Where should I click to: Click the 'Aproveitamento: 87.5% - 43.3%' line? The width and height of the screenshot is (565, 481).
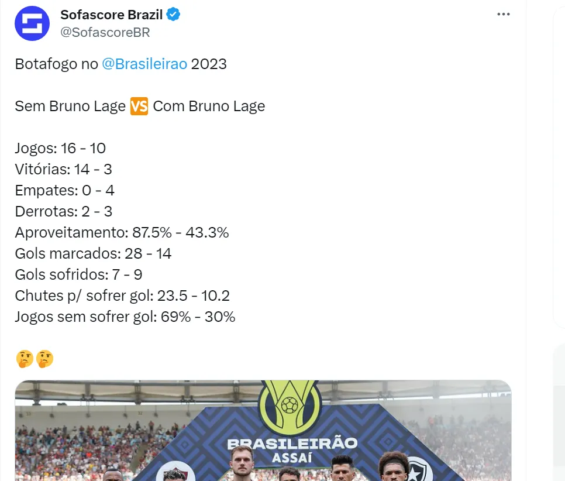pos(122,233)
